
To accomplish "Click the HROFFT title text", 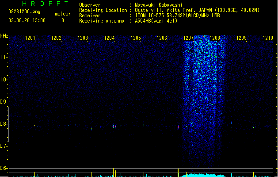I will pyautogui.click(x=45, y=4).
